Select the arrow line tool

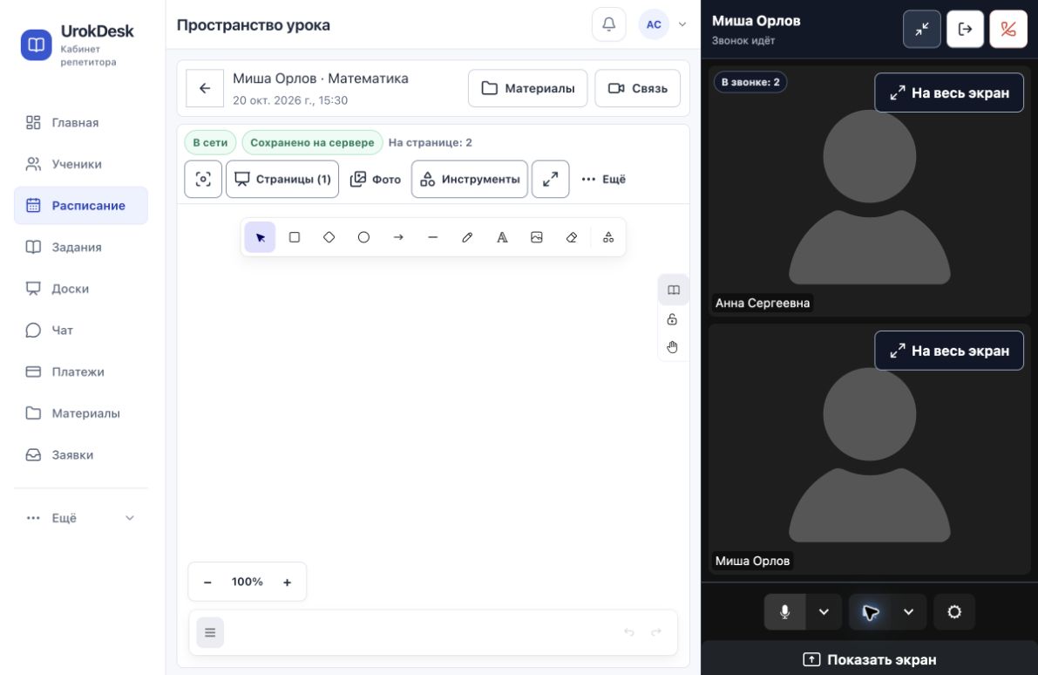(x=397, y=237)
